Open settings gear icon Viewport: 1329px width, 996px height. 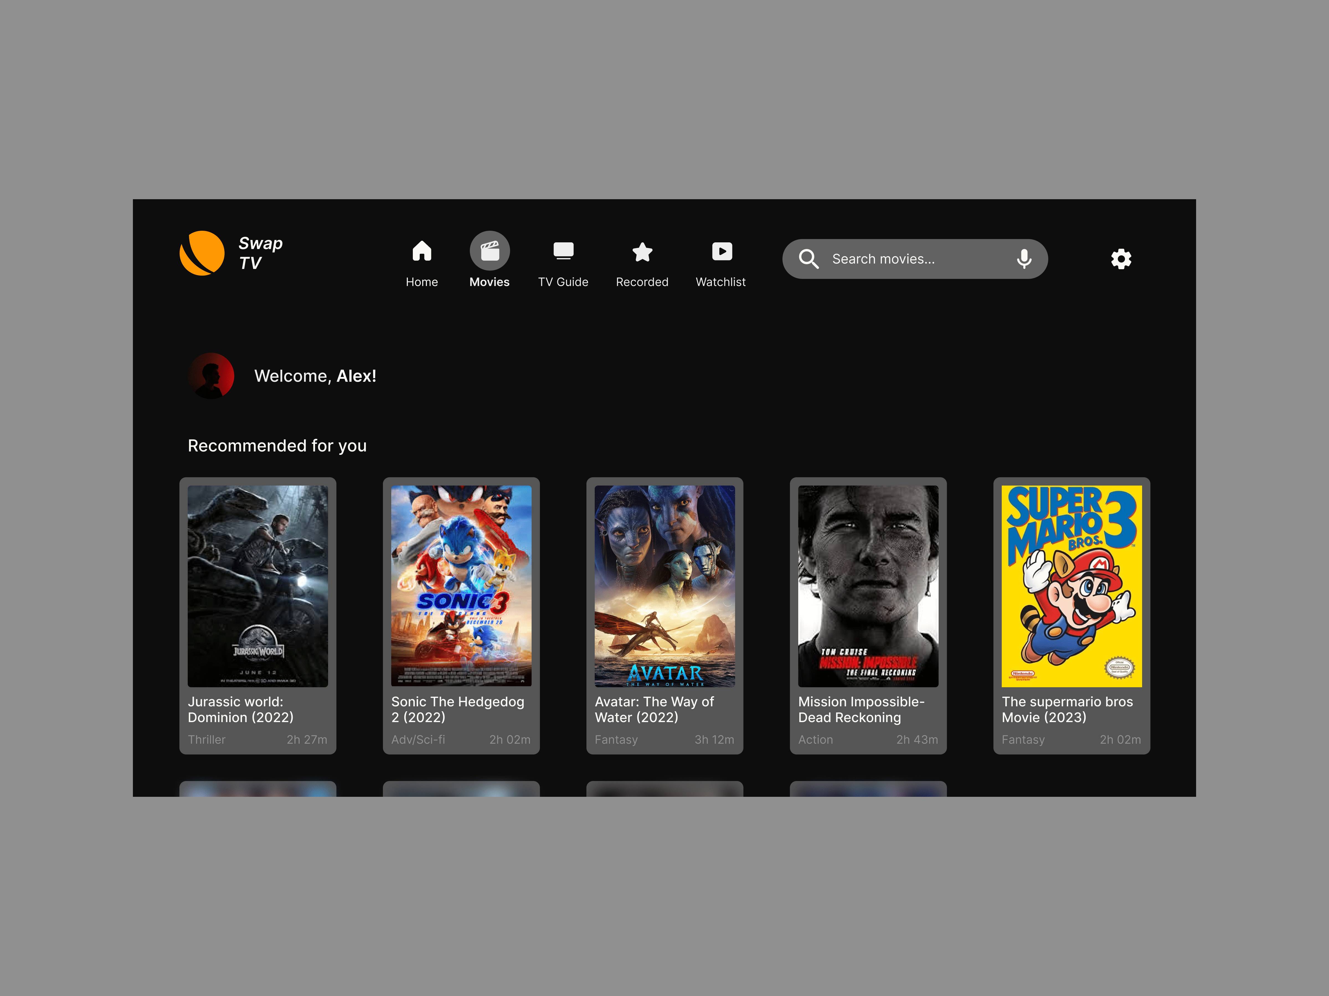click(x=1121, y=259)
